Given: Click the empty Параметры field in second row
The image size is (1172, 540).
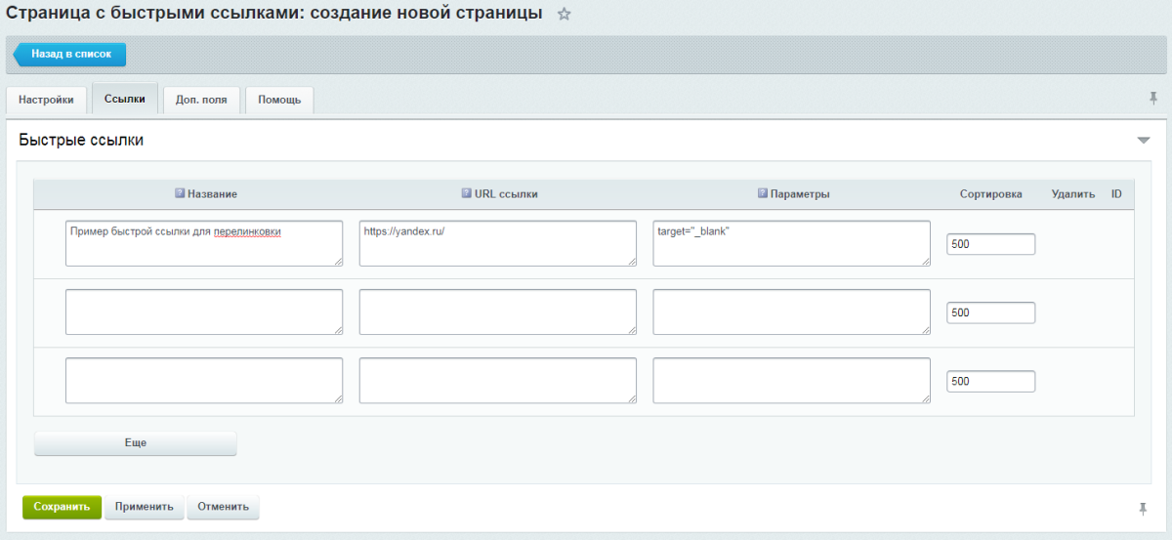Looking at the screenshot, I should tap(792, 312).
